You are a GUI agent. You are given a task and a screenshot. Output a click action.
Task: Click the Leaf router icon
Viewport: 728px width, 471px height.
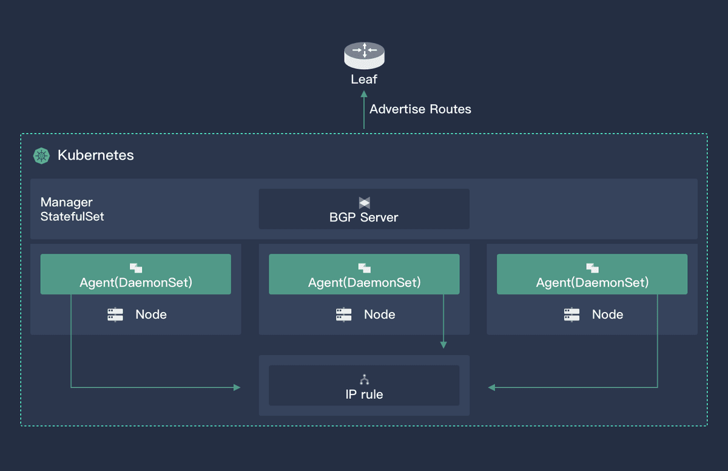[364, 54]
